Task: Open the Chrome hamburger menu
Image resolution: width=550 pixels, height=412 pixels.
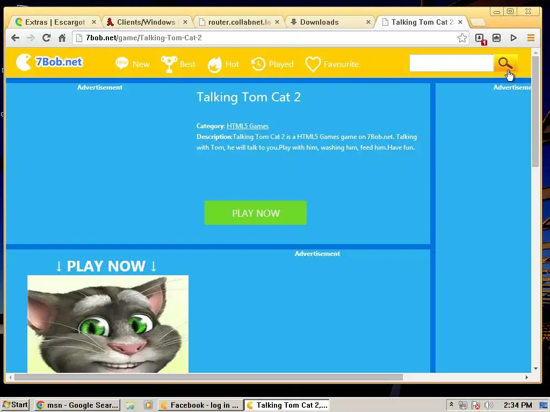Action: (x=531, y=38)
